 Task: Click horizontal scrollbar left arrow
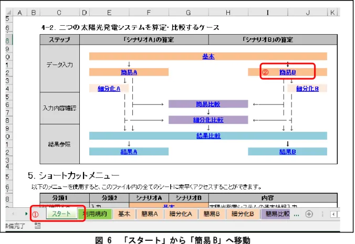(333, 214)
